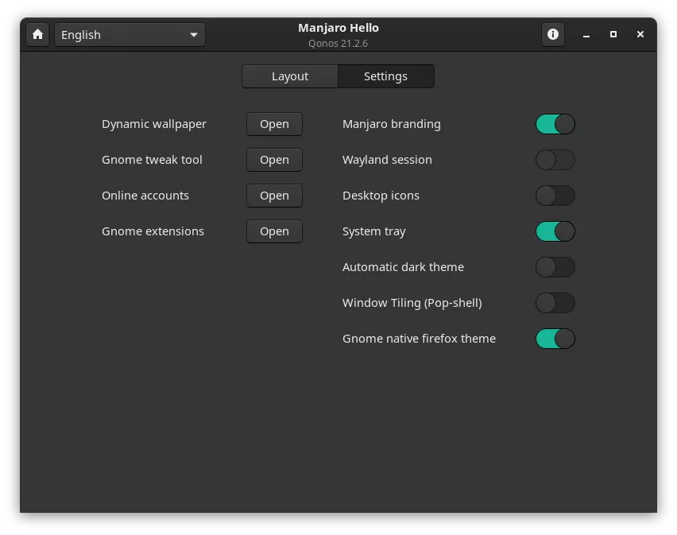This screenshot has width=677, height=535.
Task: Open Online accounts
Action: click(x=274, y=196)
